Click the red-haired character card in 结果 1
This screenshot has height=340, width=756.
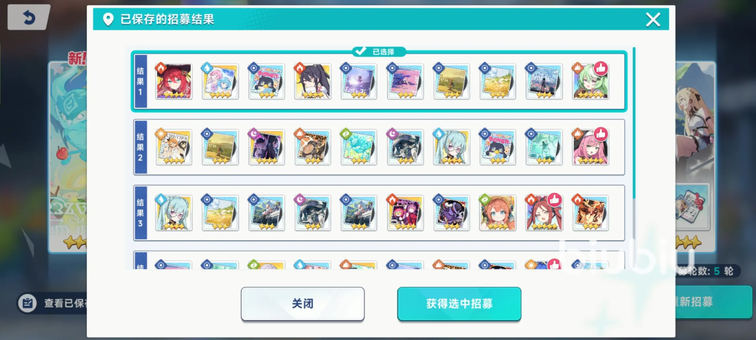[x=174, y=81]
